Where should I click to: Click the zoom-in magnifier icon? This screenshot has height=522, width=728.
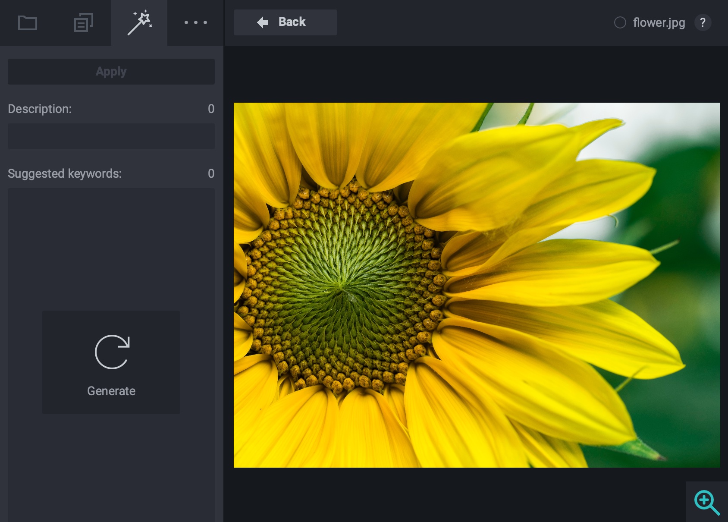point(706,502)
